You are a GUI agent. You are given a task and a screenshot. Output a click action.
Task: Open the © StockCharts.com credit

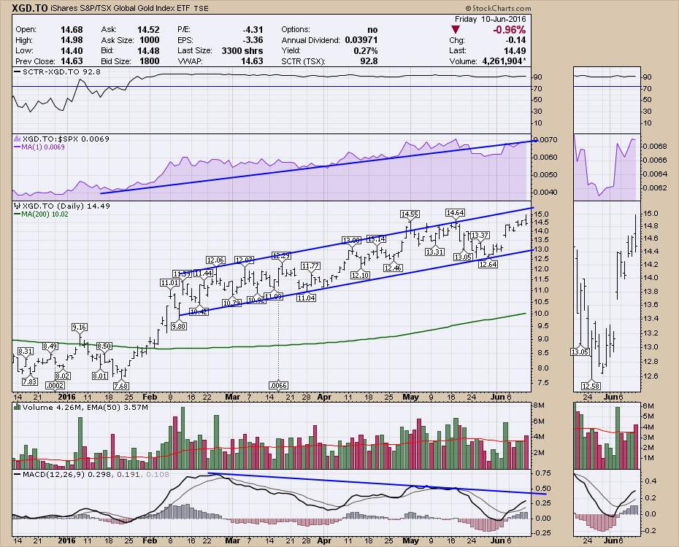click(x=499, y=8)
